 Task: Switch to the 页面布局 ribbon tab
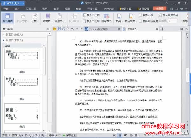point(31,9)
